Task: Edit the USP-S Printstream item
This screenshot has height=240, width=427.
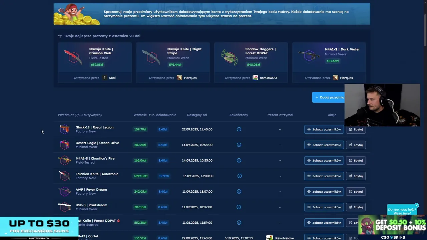Action: click(x=356, y=207)
